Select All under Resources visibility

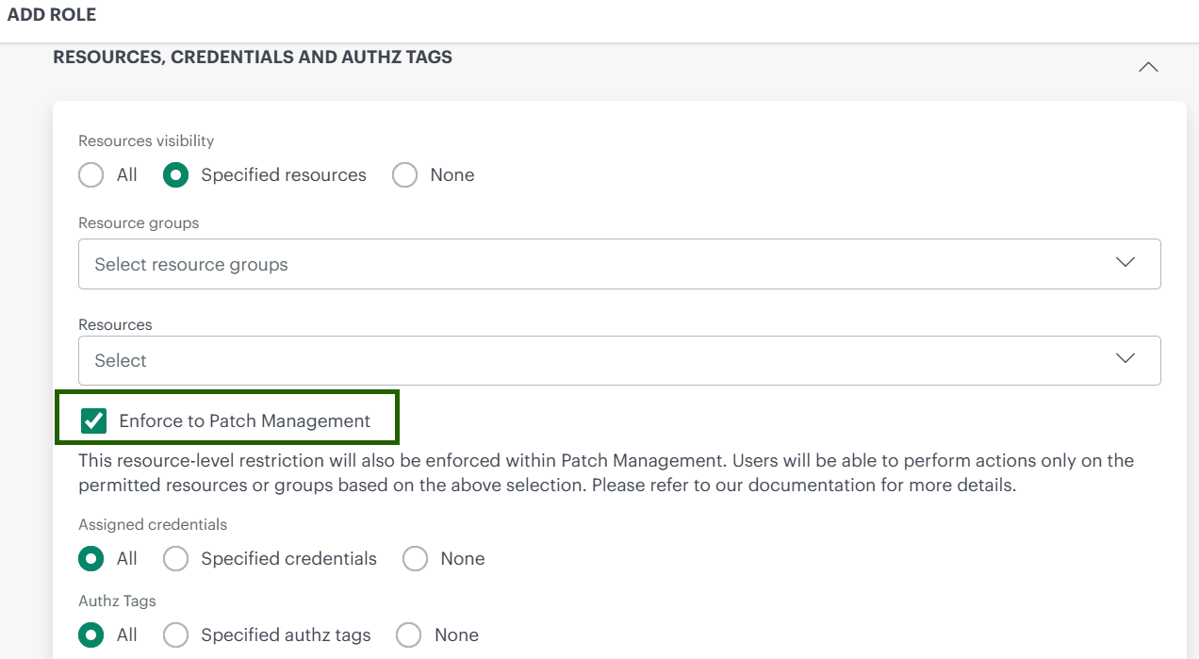coord(90,175)
